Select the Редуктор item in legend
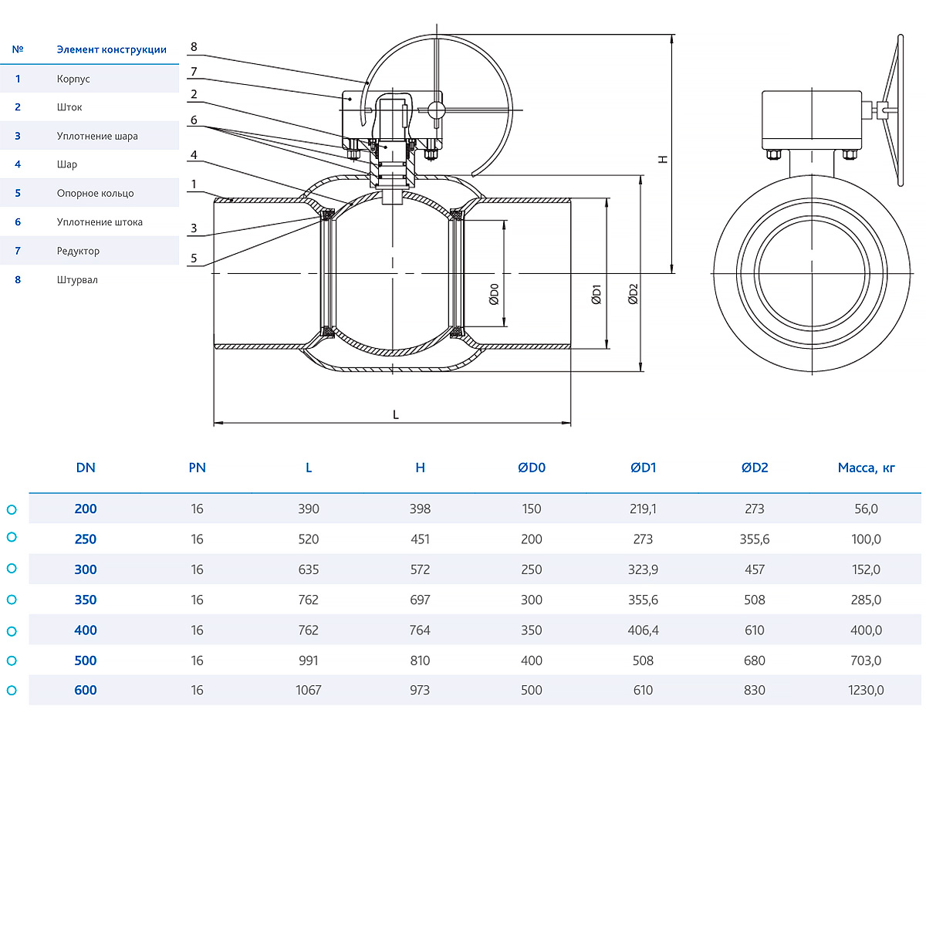This screenshot has height=926, width=926. click(x=78, y=251)
